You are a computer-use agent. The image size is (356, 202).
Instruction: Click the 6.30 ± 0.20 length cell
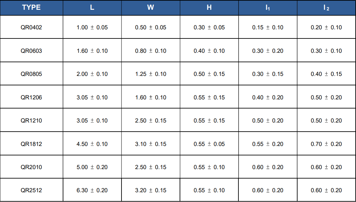[x=92, y=190]
